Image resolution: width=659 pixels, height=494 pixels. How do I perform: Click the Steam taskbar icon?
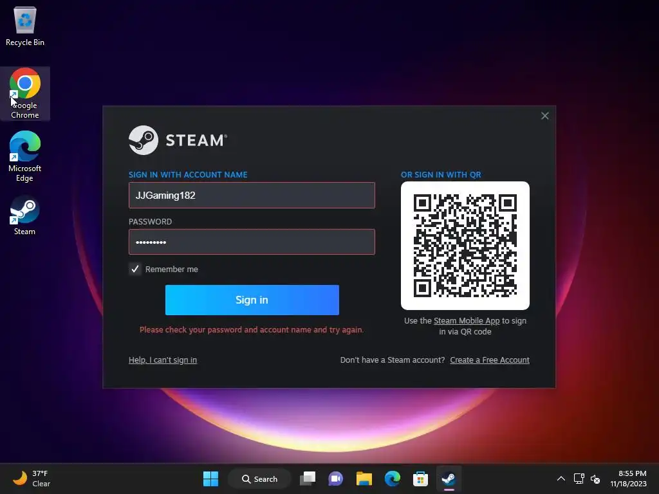click(x=449, y=479)
